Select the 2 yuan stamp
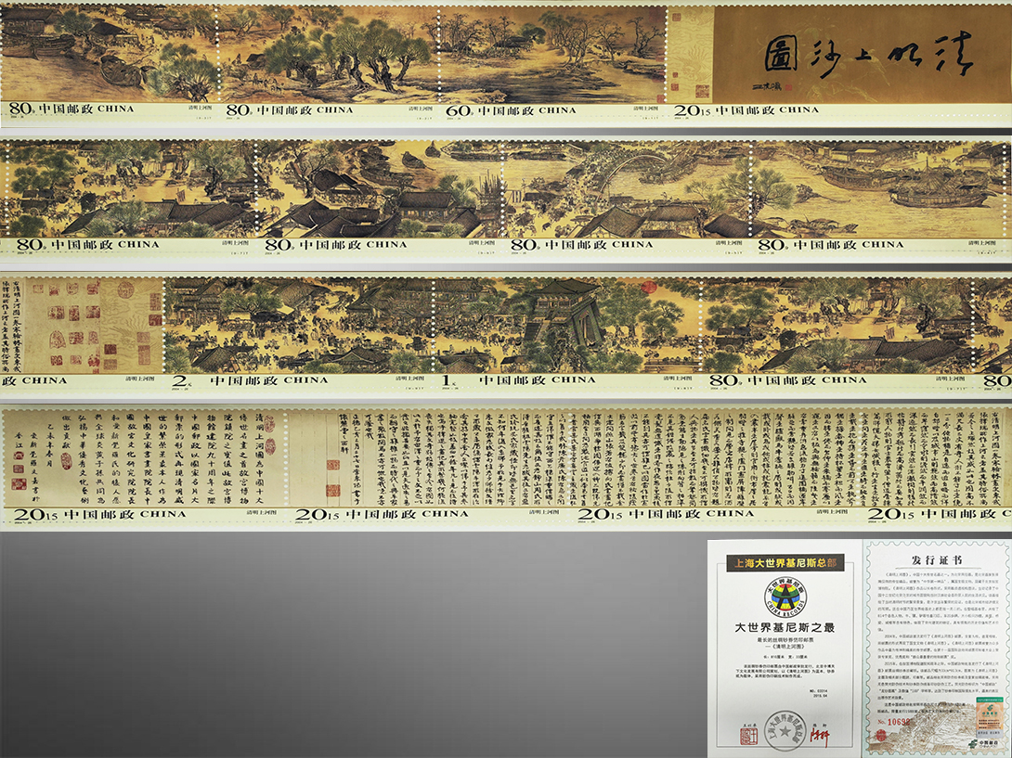The image size is (1012, 758). tap(299, 334)
